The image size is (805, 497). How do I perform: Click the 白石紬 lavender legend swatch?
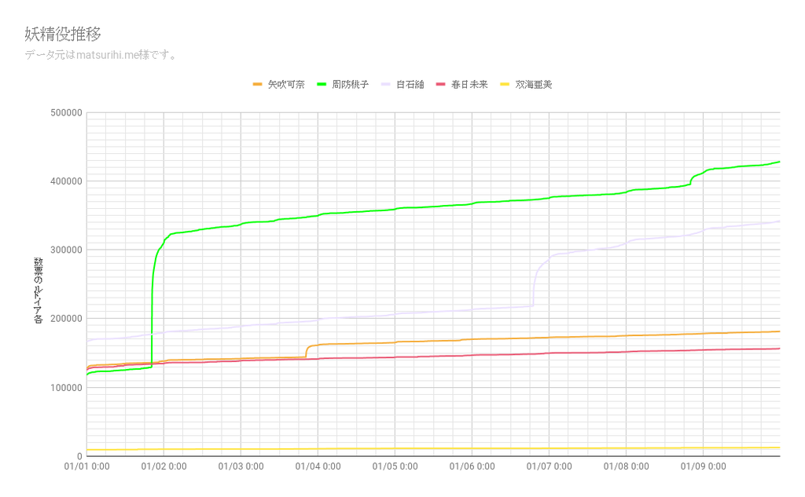click(386, 85)
